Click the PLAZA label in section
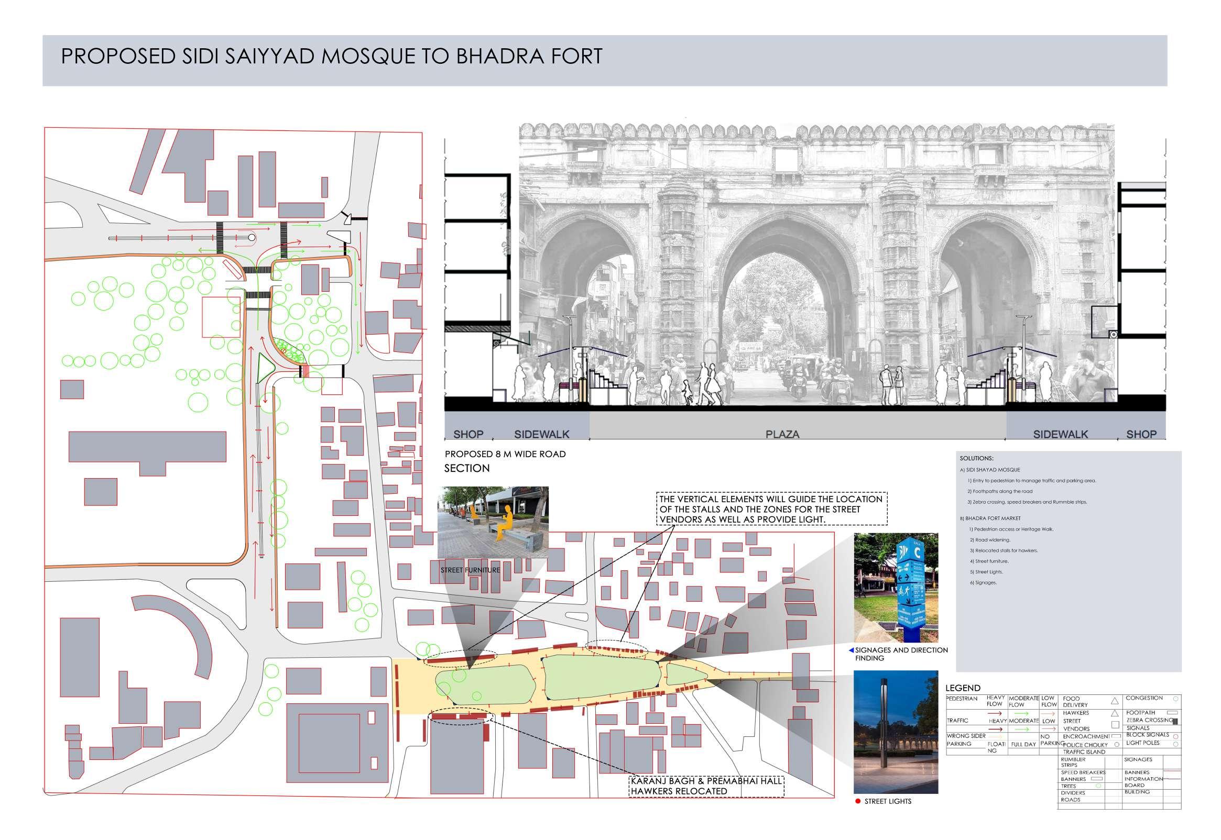Screen dimensions: 1221x840 pyautogui.click(x=782, y=434)
